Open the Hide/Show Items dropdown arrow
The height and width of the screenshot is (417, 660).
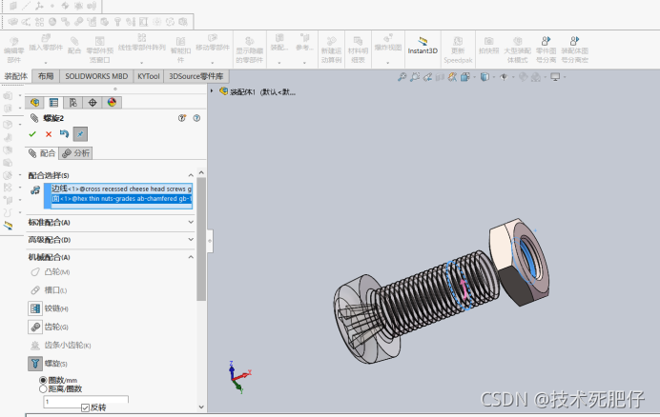tap(513, 77)
